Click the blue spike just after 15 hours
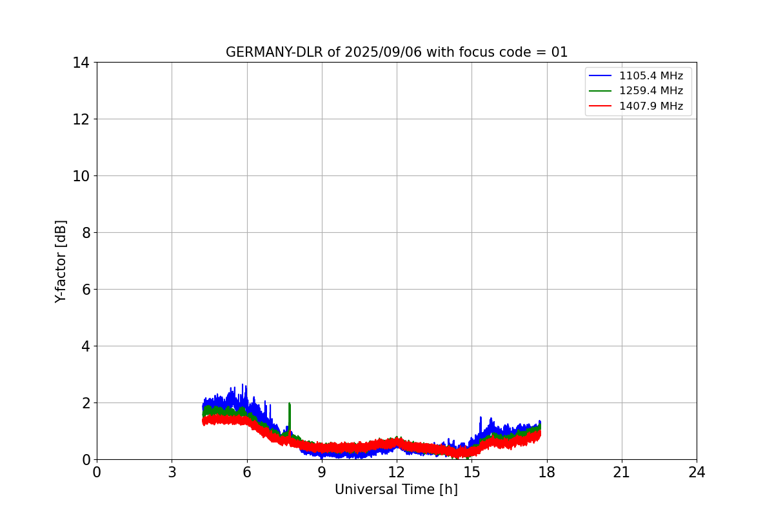The width and height of the screenshot is (774, 516). 481,426
